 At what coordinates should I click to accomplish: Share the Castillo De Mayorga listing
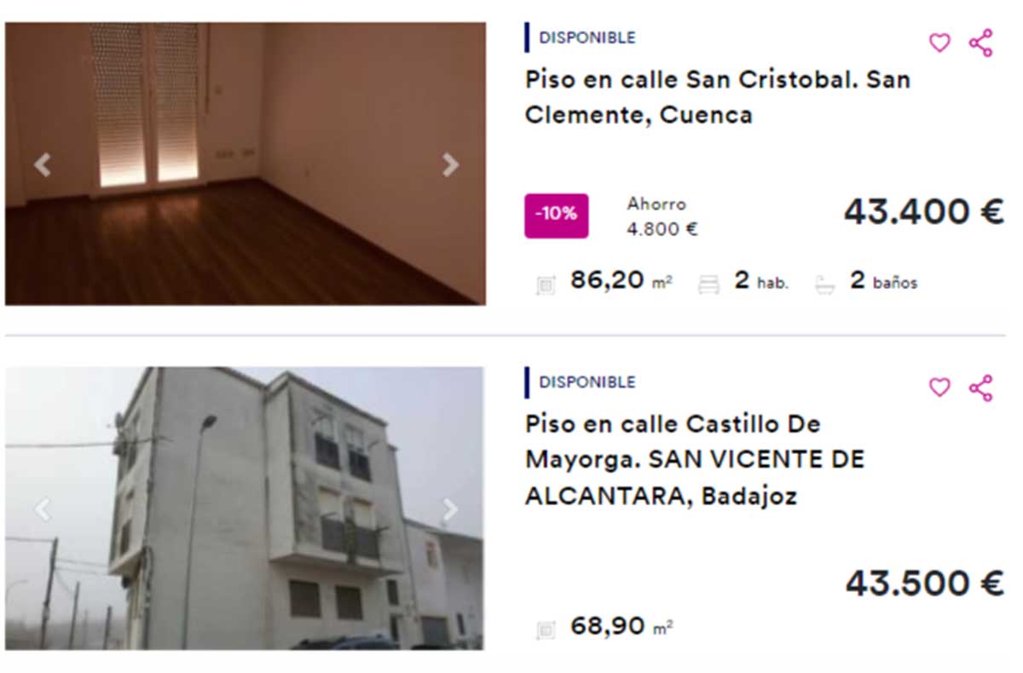point(981,388)
